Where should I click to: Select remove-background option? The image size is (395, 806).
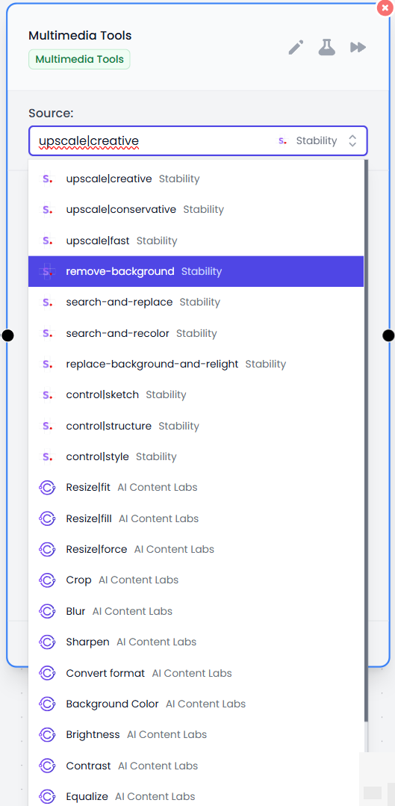196,271
